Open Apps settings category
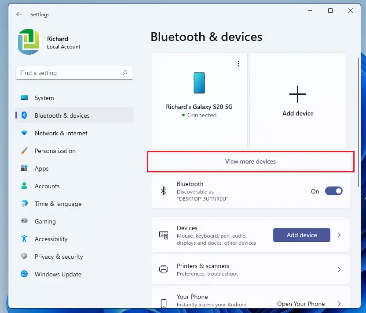 (x=74, y=168)
